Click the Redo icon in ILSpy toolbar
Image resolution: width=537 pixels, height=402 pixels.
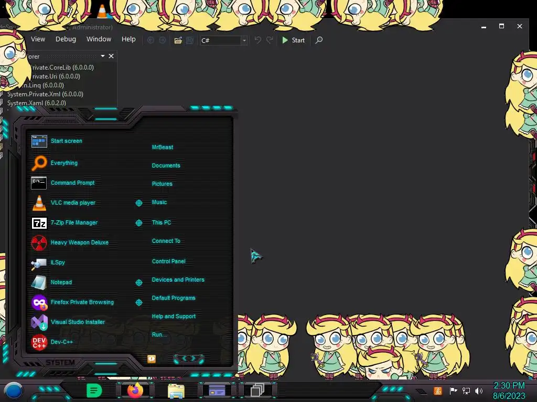270,40
